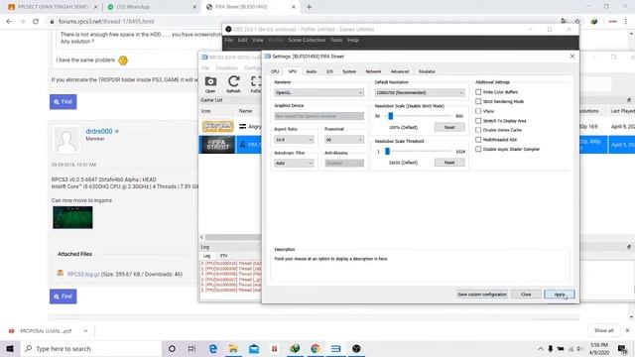Click the Apply button in Settings
Screen dimensions: 635x357
tap(560, 295)
